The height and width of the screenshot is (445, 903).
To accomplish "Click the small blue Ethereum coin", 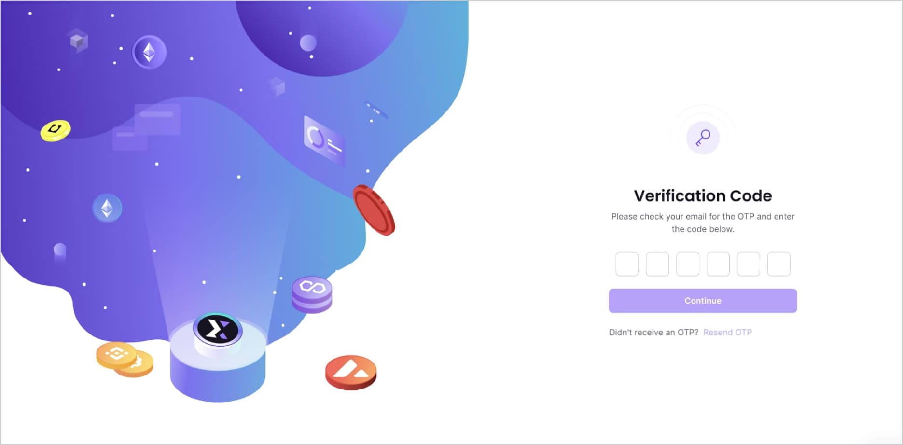I will (107, 208).
